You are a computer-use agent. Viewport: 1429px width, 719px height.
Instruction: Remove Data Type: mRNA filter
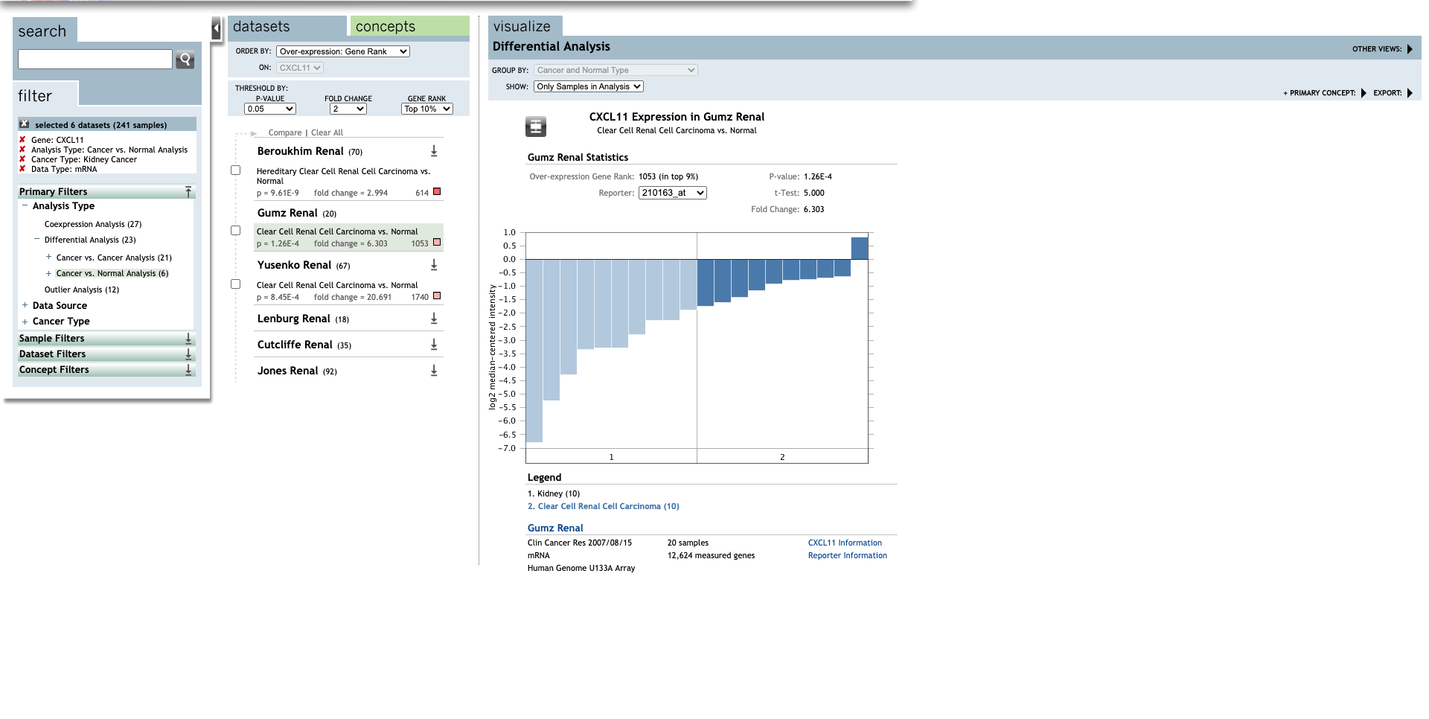22,169
